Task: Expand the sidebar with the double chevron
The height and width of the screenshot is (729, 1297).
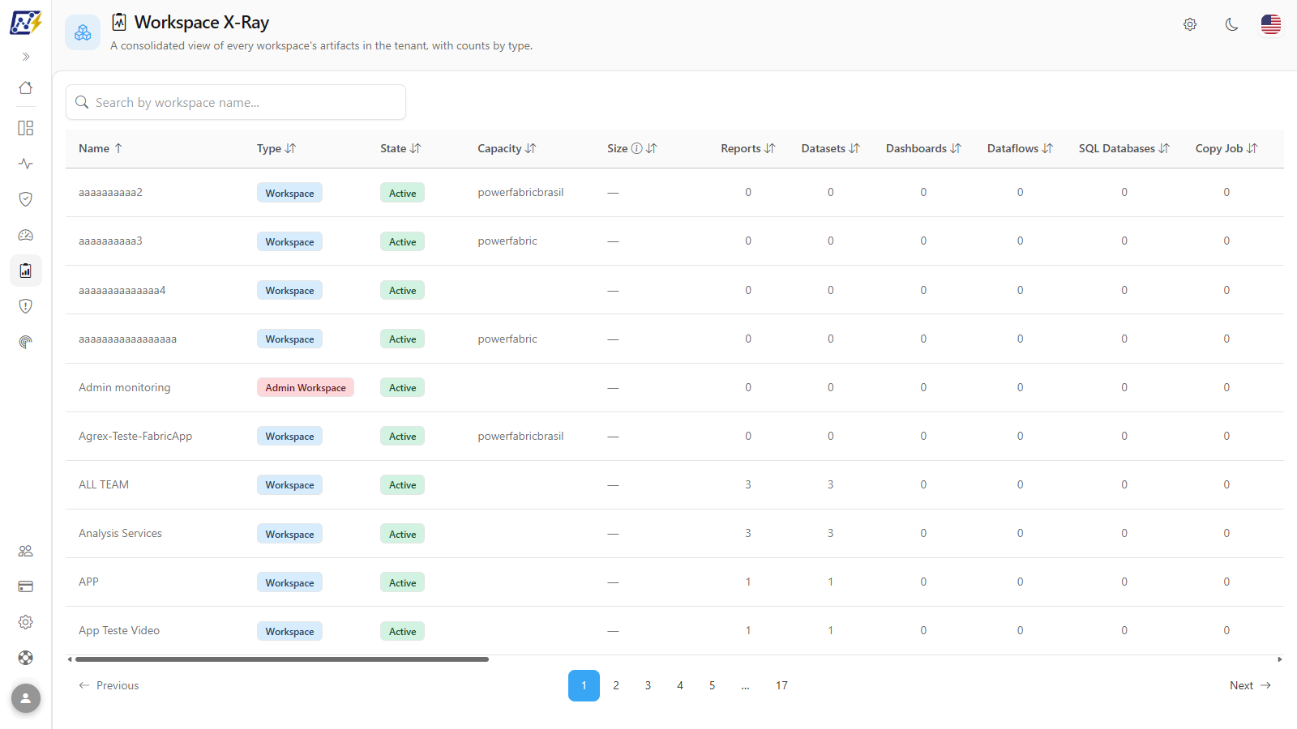Action: 26,57
